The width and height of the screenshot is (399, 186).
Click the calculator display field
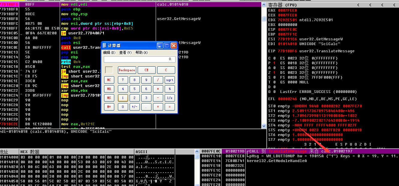click(139, 59)
